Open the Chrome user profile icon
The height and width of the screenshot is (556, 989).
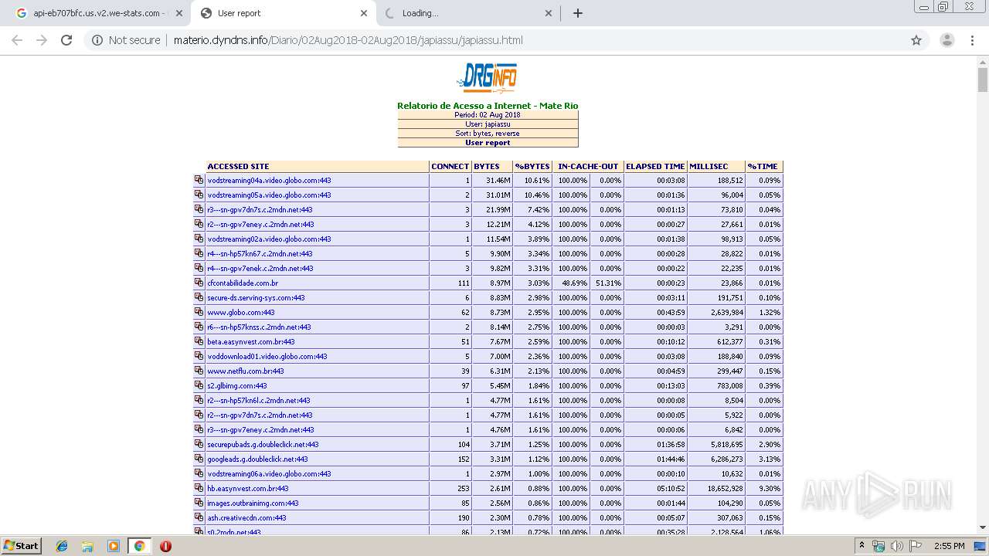coord(947,40)
